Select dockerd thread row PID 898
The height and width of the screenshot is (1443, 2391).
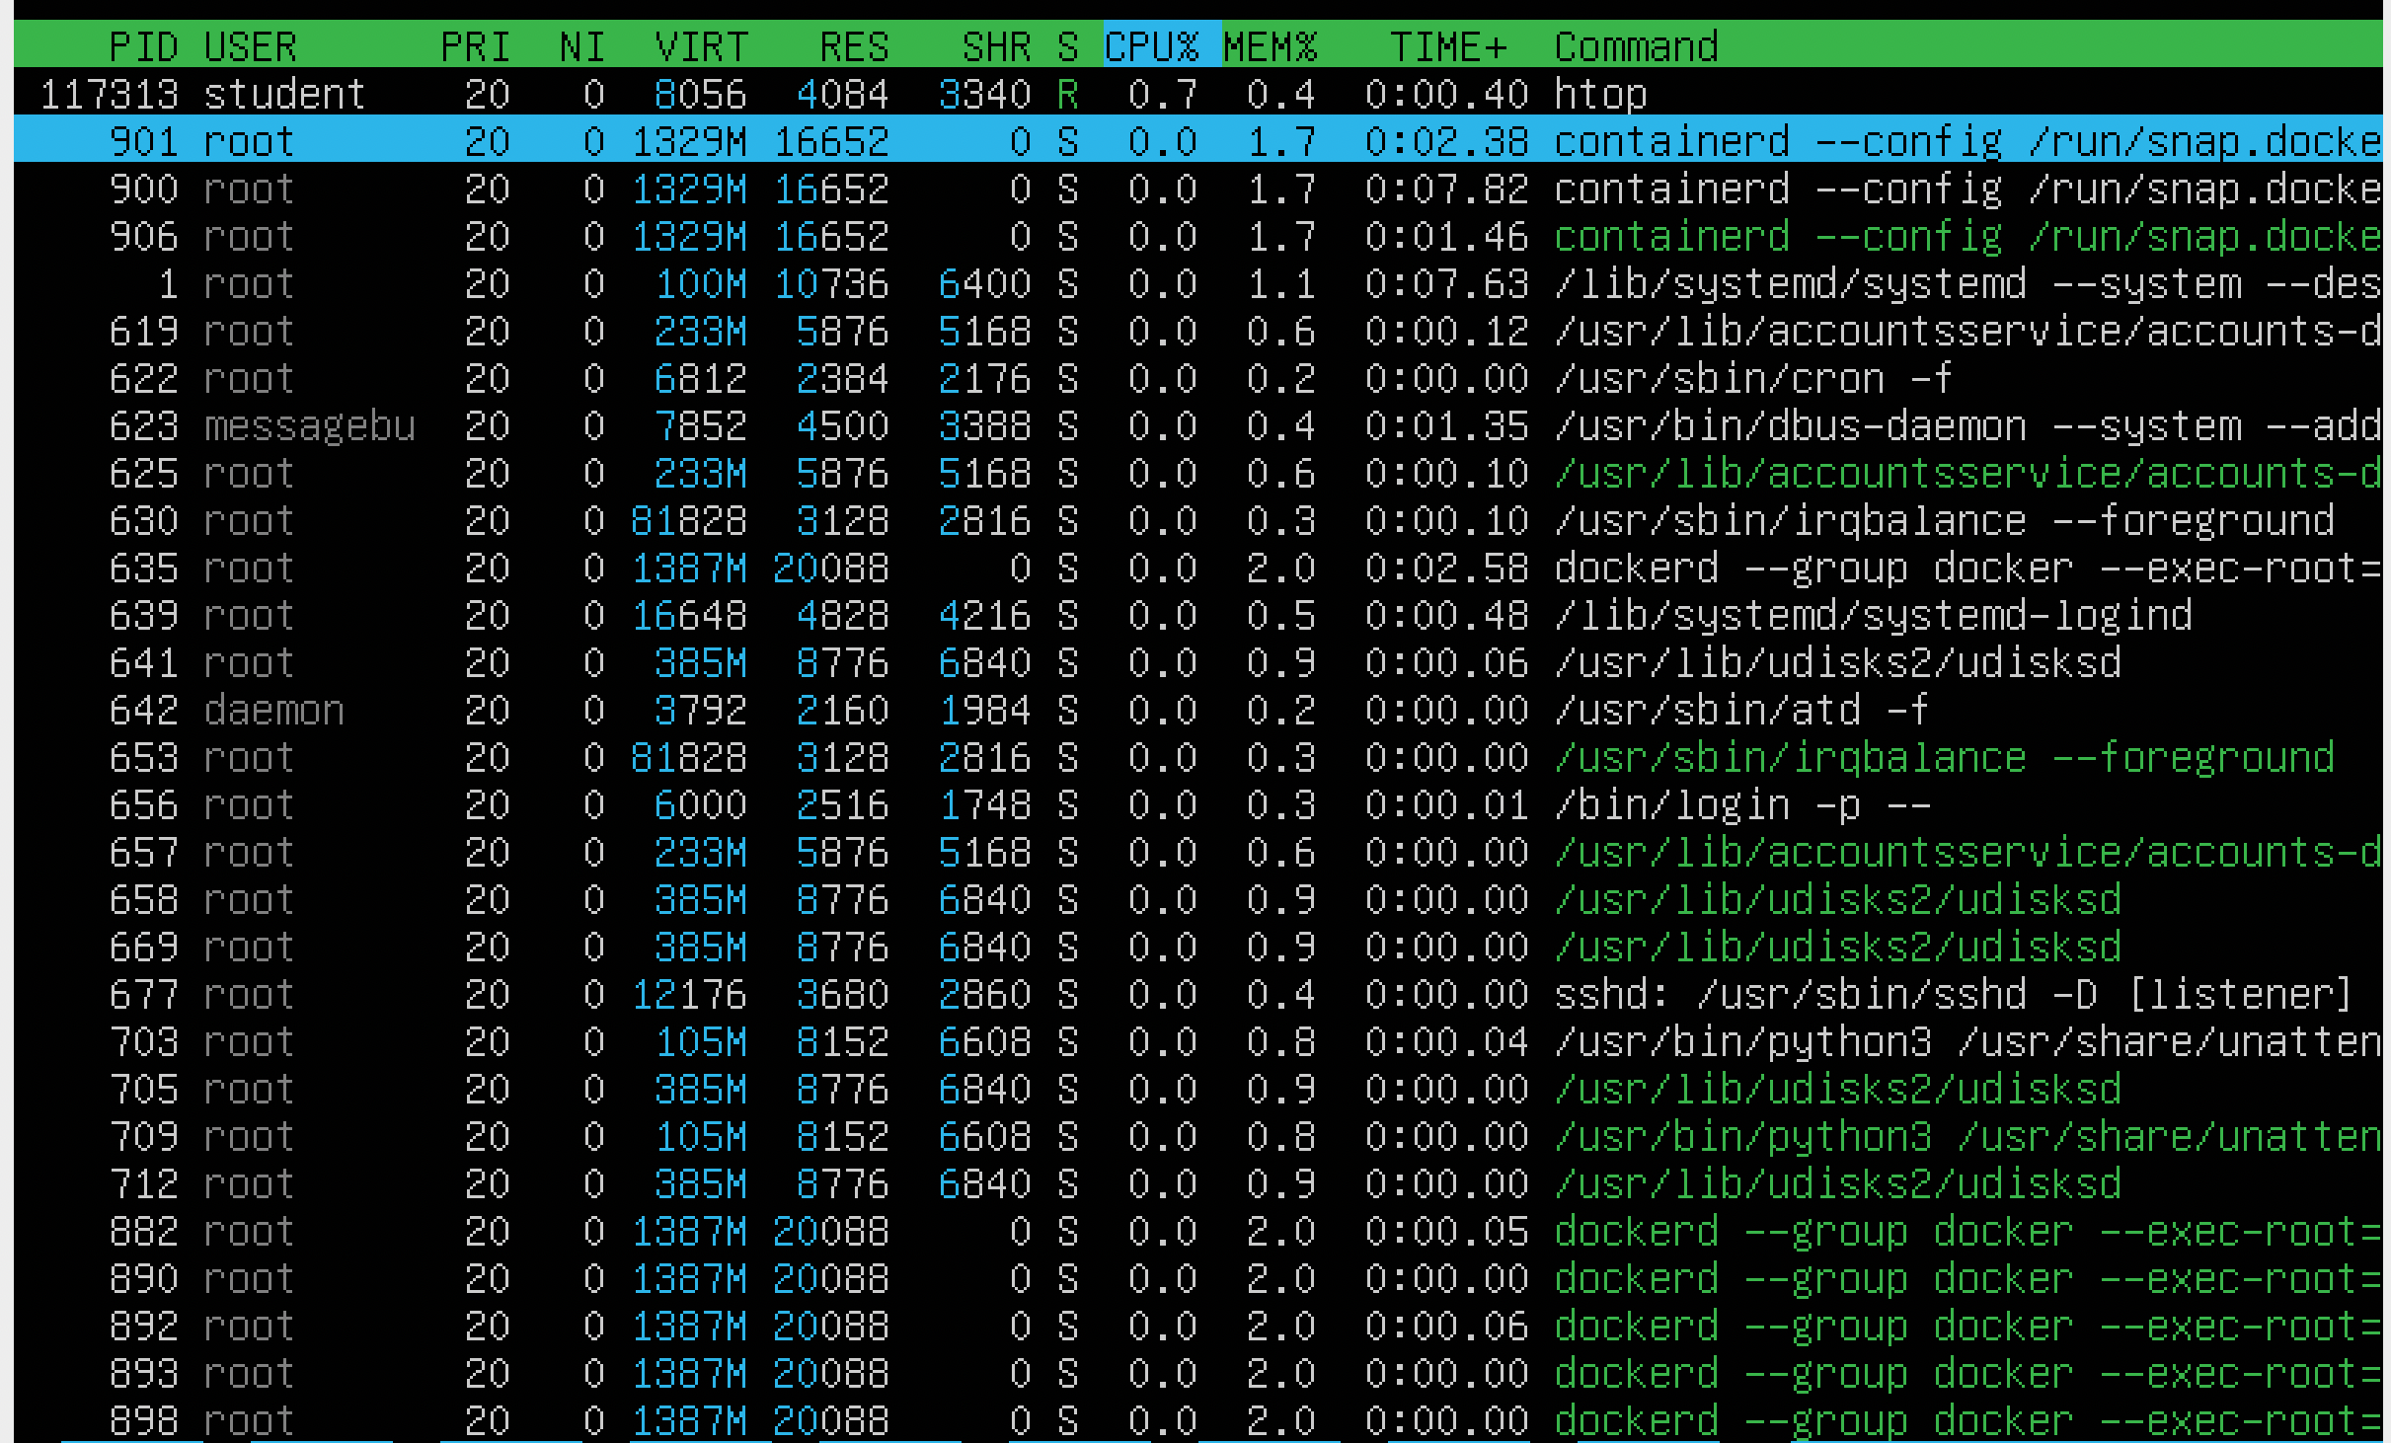click(1198, 1420)
